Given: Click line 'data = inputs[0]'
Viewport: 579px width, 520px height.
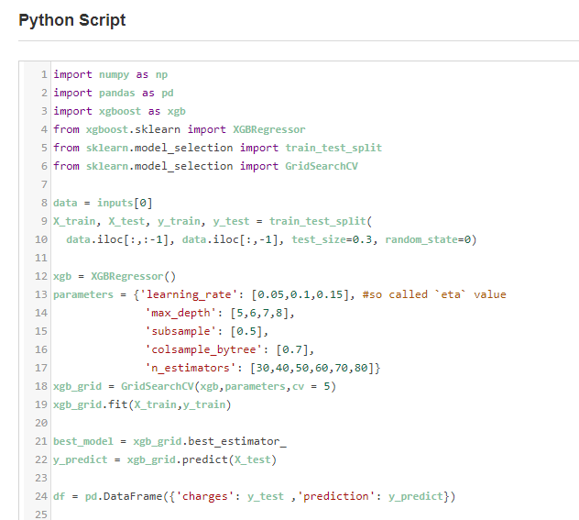Looking at the screenshot, I should [x=103, y=203].
